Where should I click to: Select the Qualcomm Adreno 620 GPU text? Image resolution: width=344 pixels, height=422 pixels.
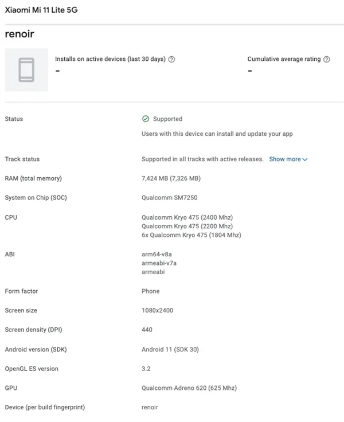189,388
